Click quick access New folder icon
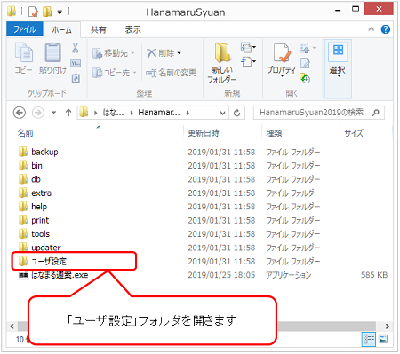Screen dimensions: 400x354 (x=47, y=12)
